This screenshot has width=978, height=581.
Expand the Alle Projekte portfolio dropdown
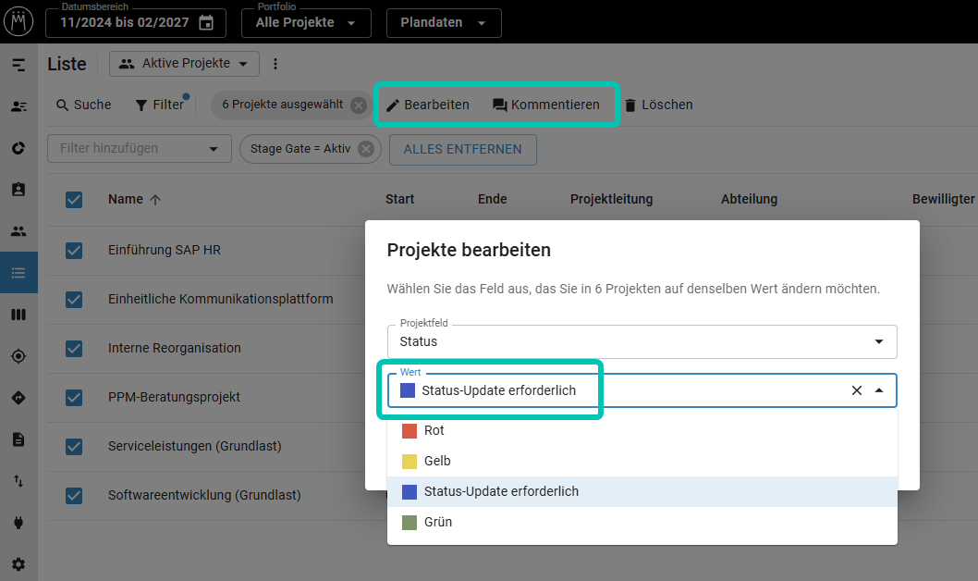pos(306,23)
